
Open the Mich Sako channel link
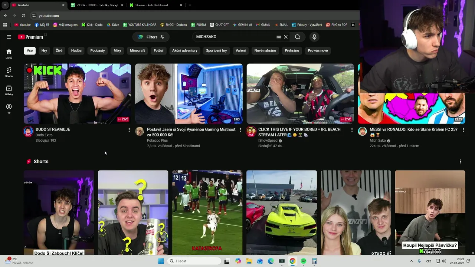coord(378,141)
